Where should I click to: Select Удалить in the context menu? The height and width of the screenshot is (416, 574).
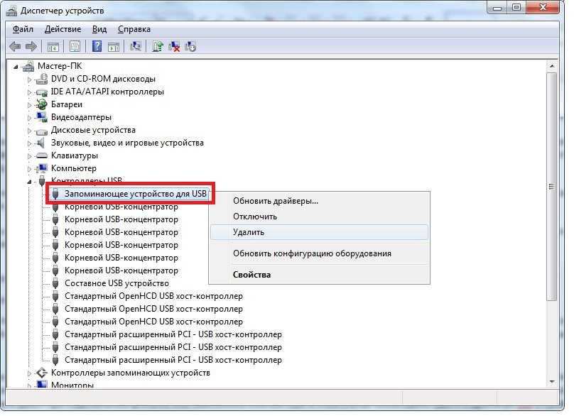pos(249,232)
